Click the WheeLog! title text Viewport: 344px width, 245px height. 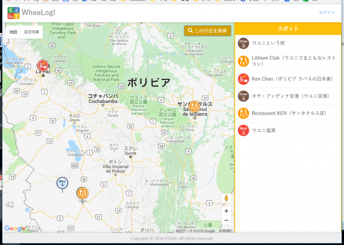pos(38,12)
